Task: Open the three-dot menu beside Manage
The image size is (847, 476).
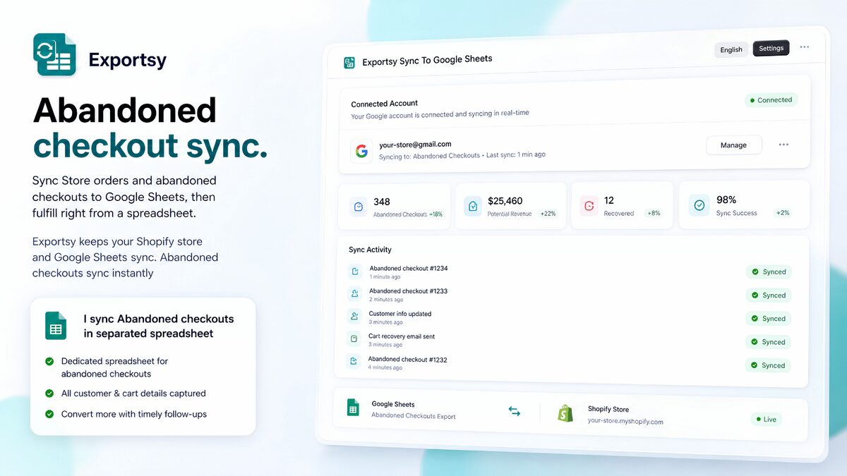Action: pos(783,145)
